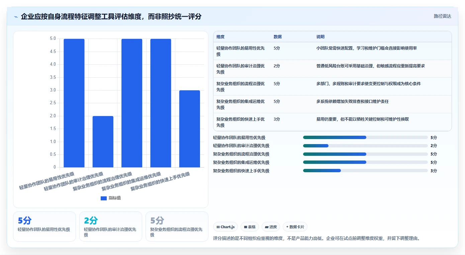The image size is (465, 255).
Task: Select table row 复杂业务组织的流程治理优先级
Action: pyautogui.click(x=332, y=86)
